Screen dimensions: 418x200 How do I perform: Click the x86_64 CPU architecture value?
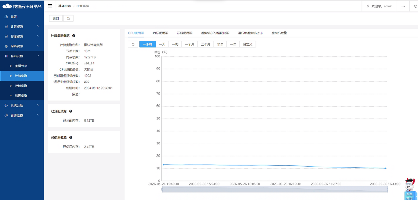[89, 64]
